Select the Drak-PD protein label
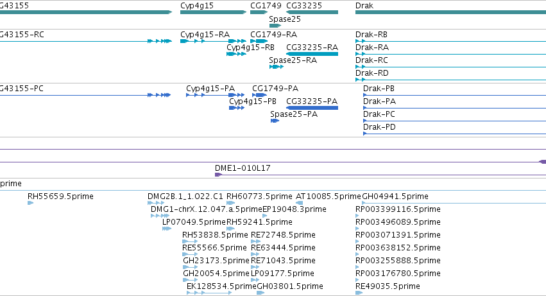 tap(379, 127)
